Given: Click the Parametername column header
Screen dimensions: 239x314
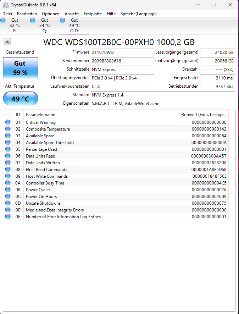Looking at the screenshot, I should point(101,115).
